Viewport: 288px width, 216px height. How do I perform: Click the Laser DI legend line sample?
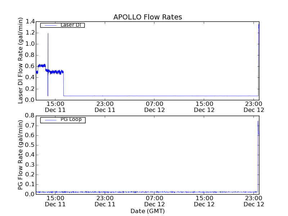click(50, 25)
